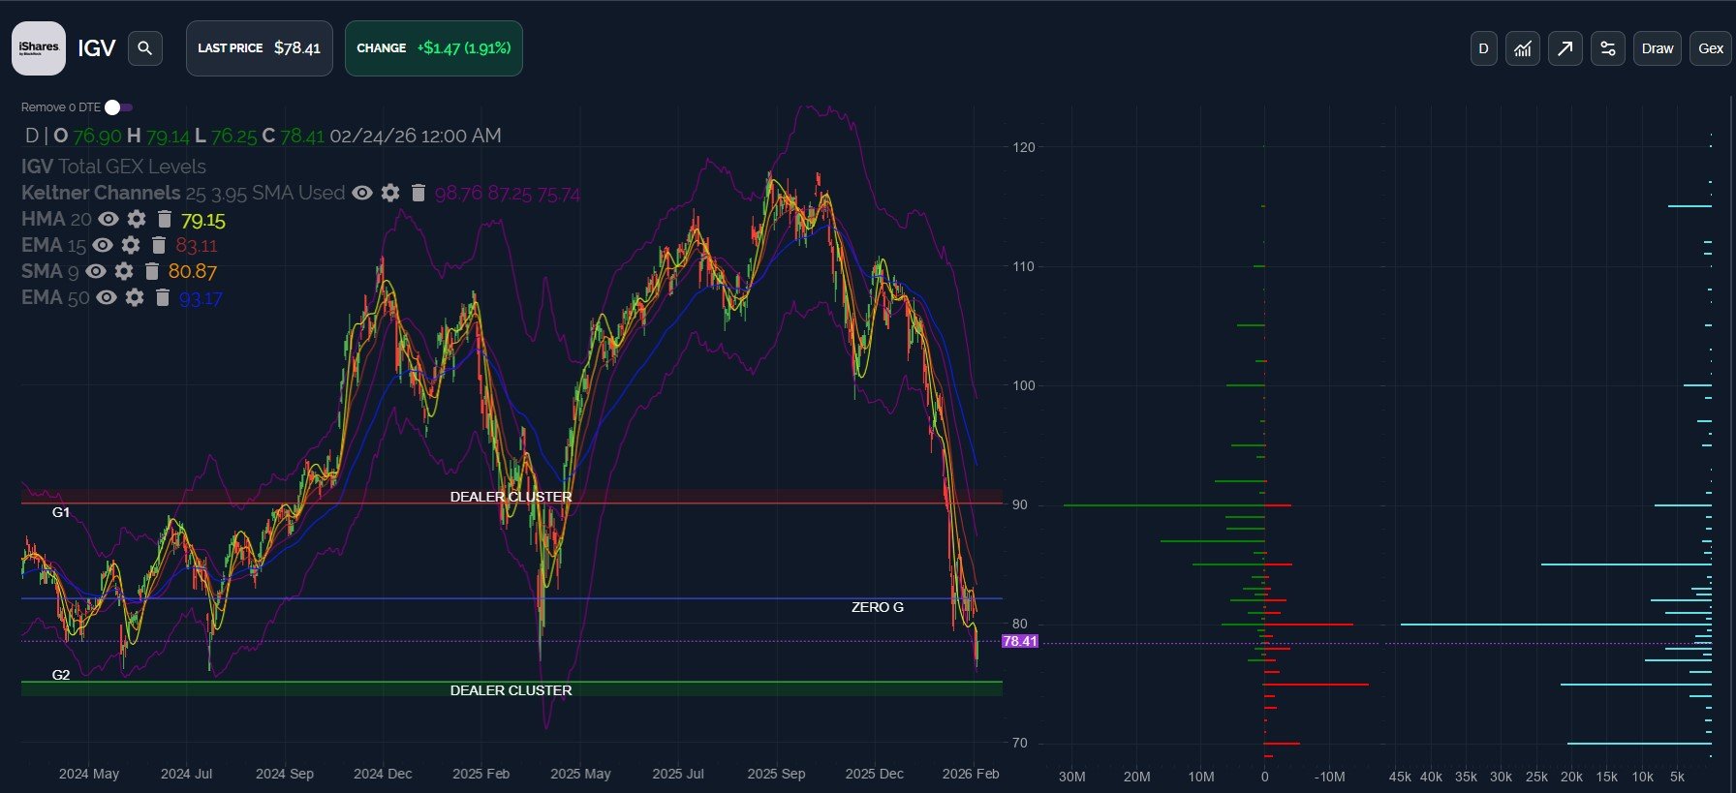Click the G1 level label

point(61,512)
